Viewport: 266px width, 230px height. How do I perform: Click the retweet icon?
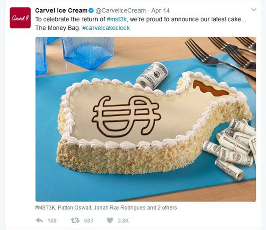[x=75, y=220]
